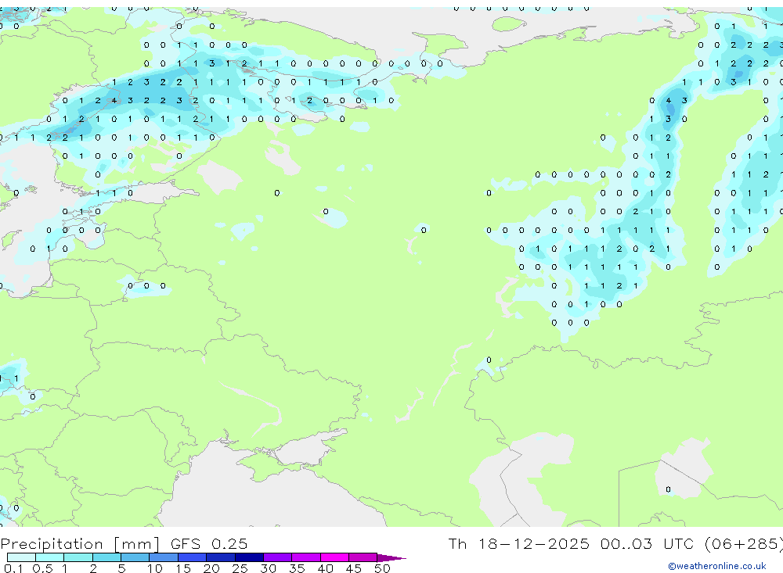Click the '45' legend scale label
The width and height of the screenshot is (783, 573).
(354, 568)
